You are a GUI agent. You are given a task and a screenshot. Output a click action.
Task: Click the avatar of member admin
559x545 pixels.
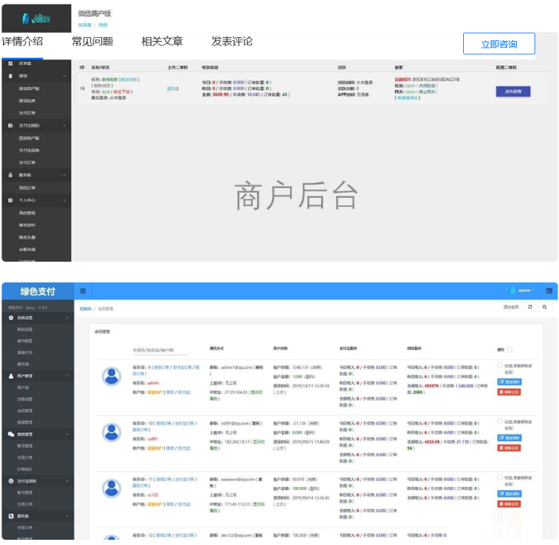(112, 376)
